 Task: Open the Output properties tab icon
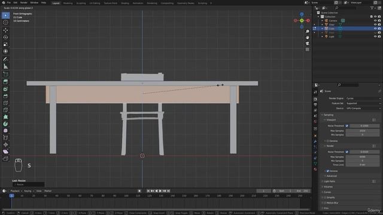315,105
